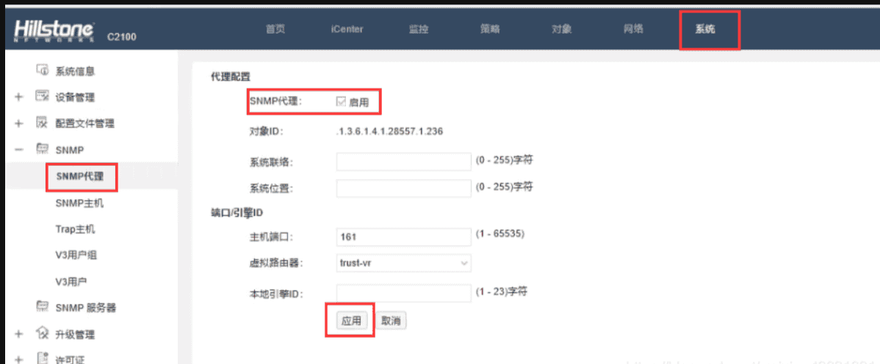Click the SNMP folder icon

(43, 149)
